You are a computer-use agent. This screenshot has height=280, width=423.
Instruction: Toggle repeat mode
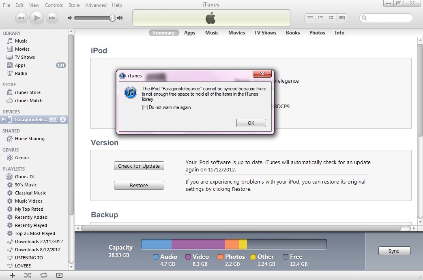tap(44, 275)
